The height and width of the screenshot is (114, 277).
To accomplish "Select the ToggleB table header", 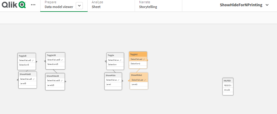I will (x=27, y=56).
